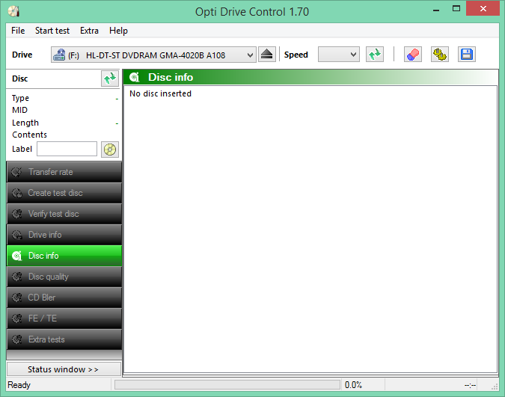505x397 pixels.
Task: Minimize the Opti Drive Control window
Action: tap(436, 9)
